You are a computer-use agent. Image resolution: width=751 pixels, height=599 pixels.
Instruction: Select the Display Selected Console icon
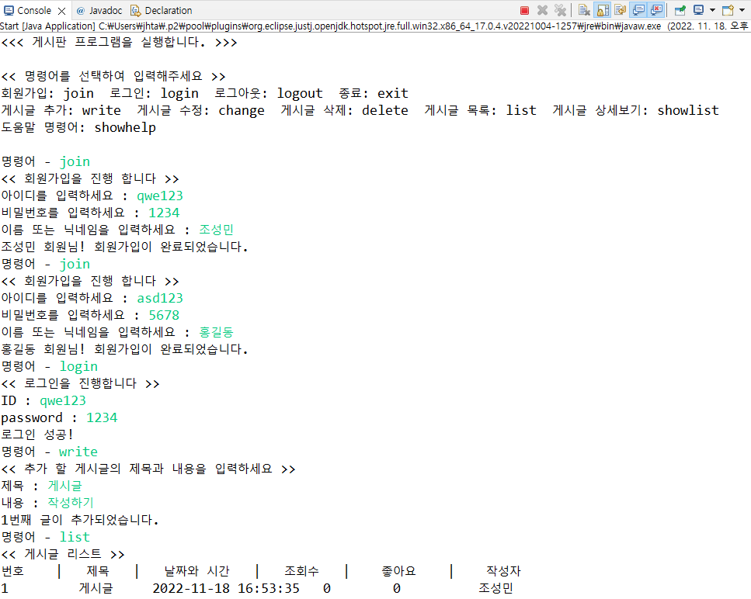tap(699, 10)
